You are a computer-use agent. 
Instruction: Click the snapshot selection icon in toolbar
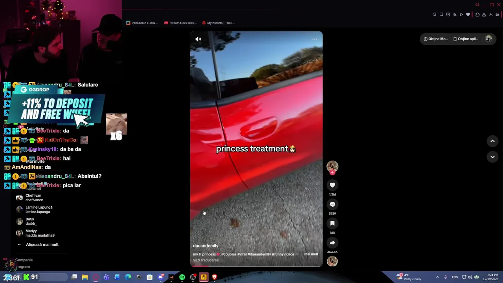(x=441, y=15)
